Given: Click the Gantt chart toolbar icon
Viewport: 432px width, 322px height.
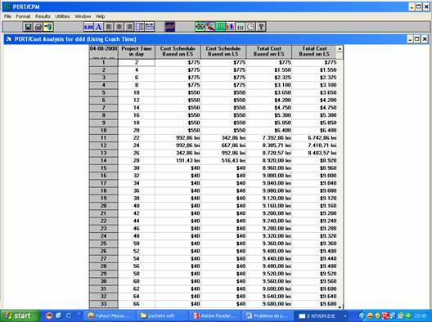Looking at the screenshot, I should 210,27.
